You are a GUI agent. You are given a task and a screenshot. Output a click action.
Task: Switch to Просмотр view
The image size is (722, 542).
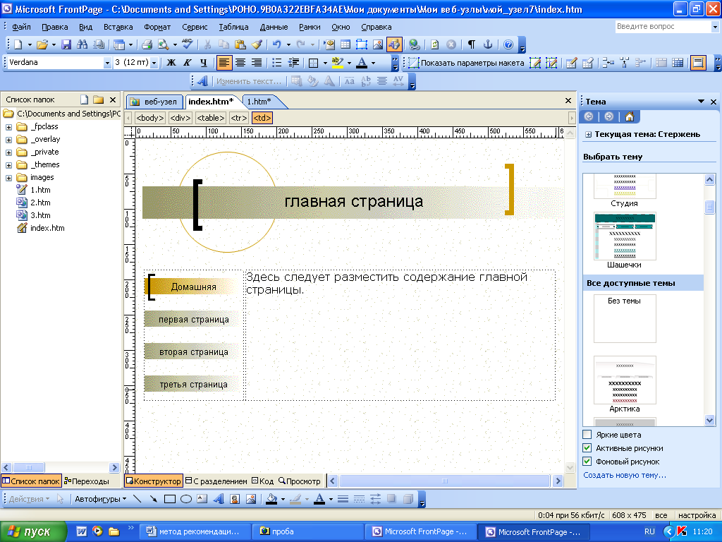point(299,481)
